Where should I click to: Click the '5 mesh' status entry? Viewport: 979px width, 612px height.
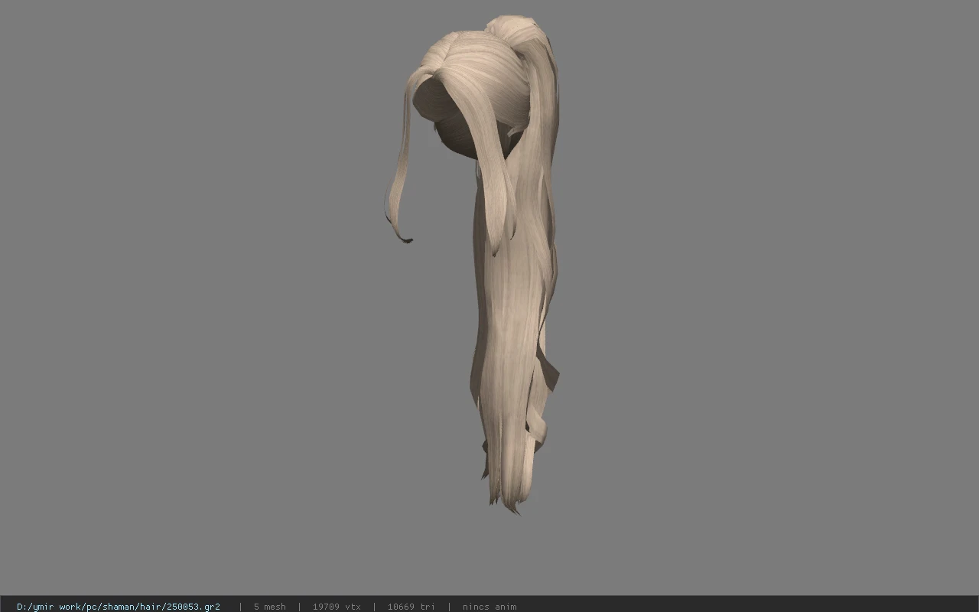tap(270, 607)
